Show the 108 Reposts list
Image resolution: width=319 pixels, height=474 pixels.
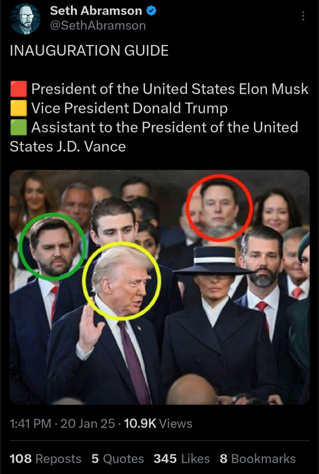pyautogui.click(x=45, y=458)
